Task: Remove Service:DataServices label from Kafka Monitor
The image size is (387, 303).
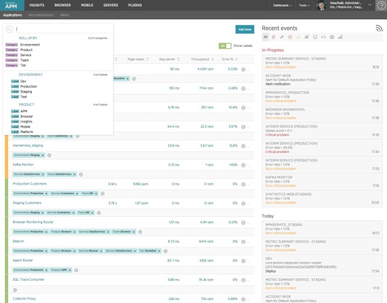Action: 43,175
